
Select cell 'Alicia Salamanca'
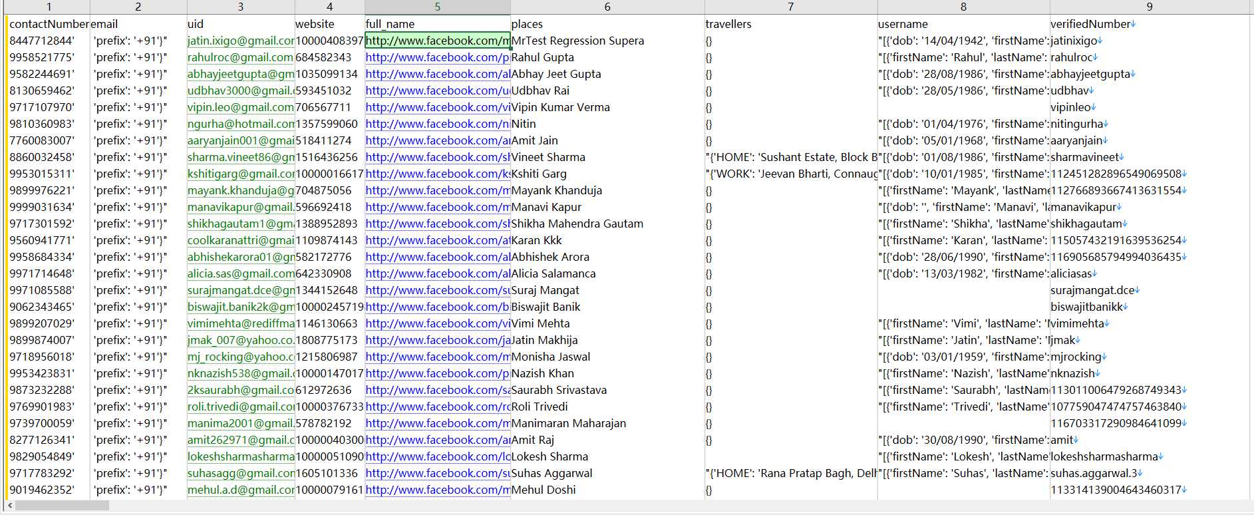(607, 273)
